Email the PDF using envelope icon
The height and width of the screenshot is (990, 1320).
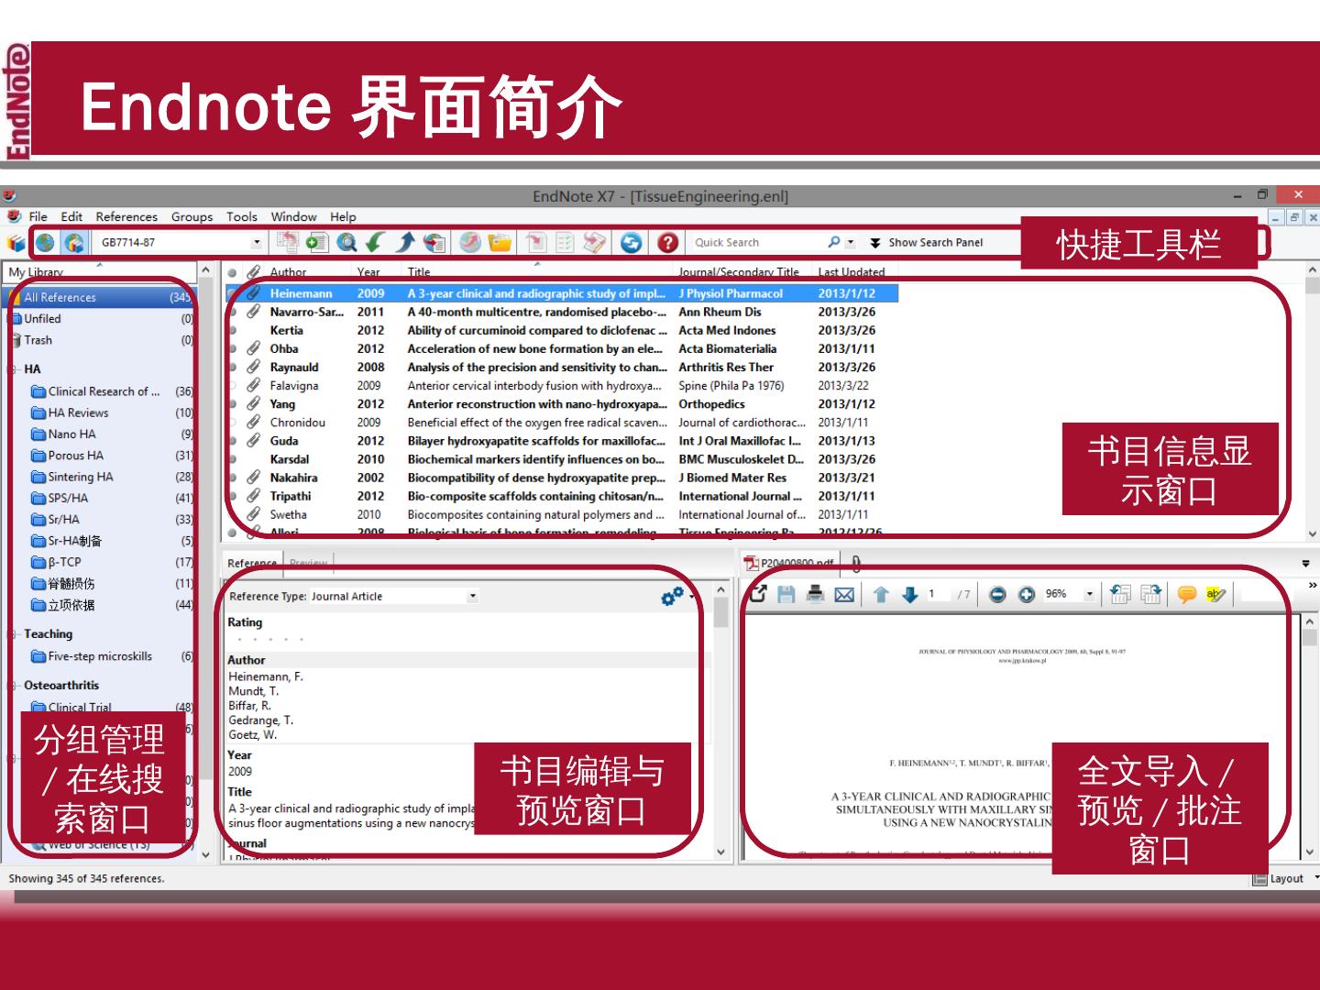(844, 594)
